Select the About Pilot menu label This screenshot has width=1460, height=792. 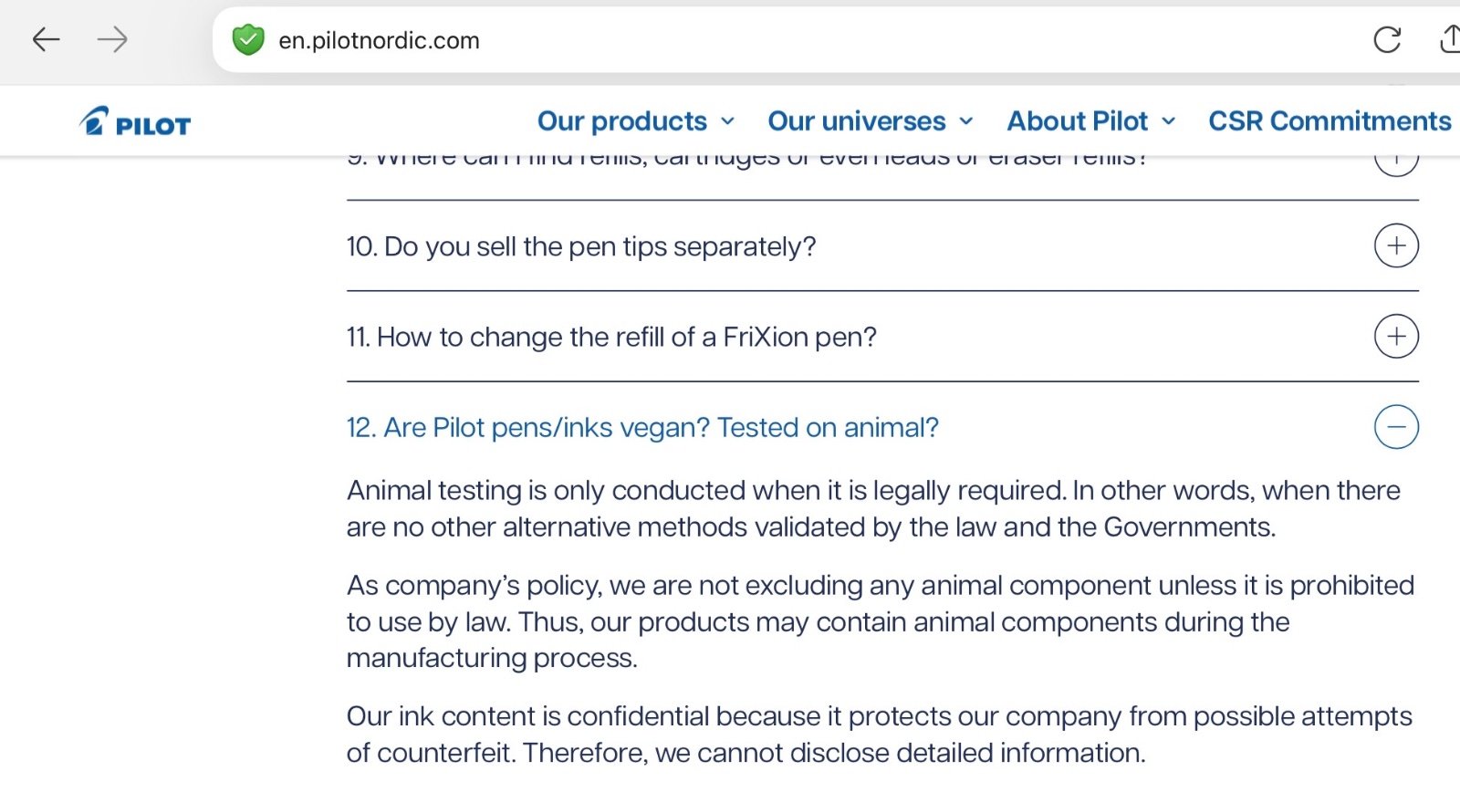[x=1077, y=121]
